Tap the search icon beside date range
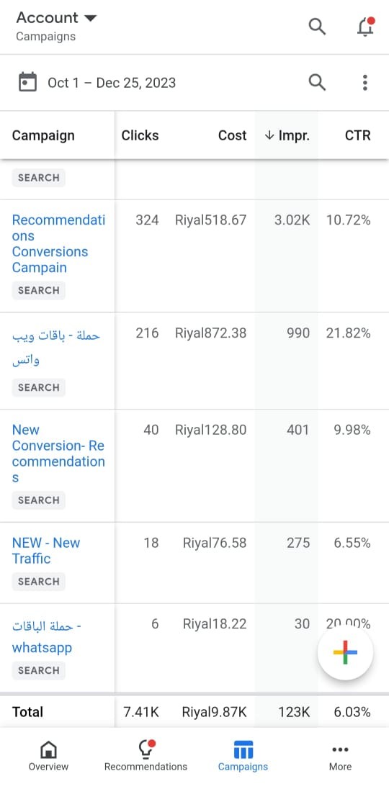Screen dimensions: 389x789 pos(317,82)
